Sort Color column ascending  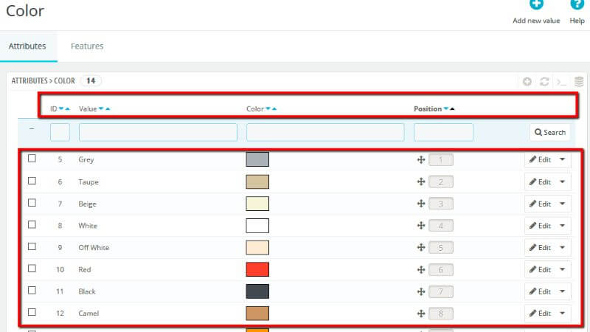(274, 108)
